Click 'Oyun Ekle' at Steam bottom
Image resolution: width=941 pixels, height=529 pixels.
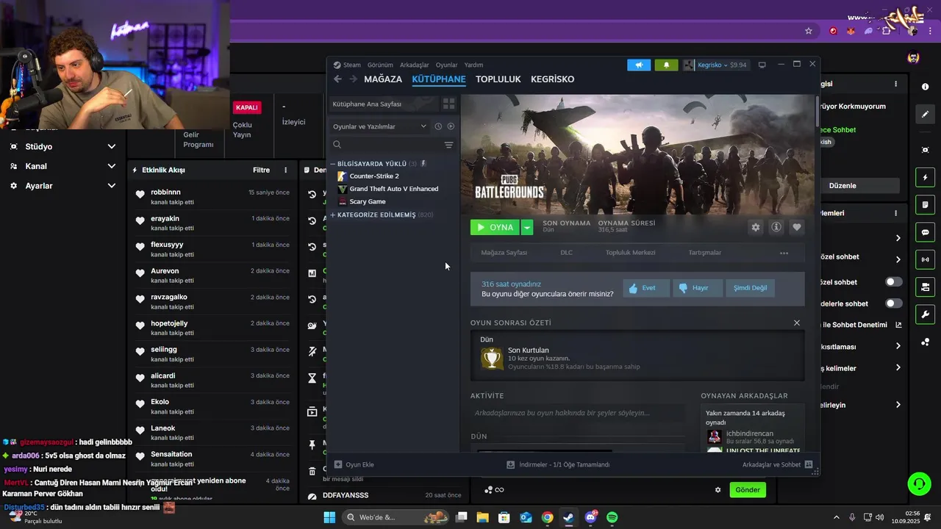(354, 464)
